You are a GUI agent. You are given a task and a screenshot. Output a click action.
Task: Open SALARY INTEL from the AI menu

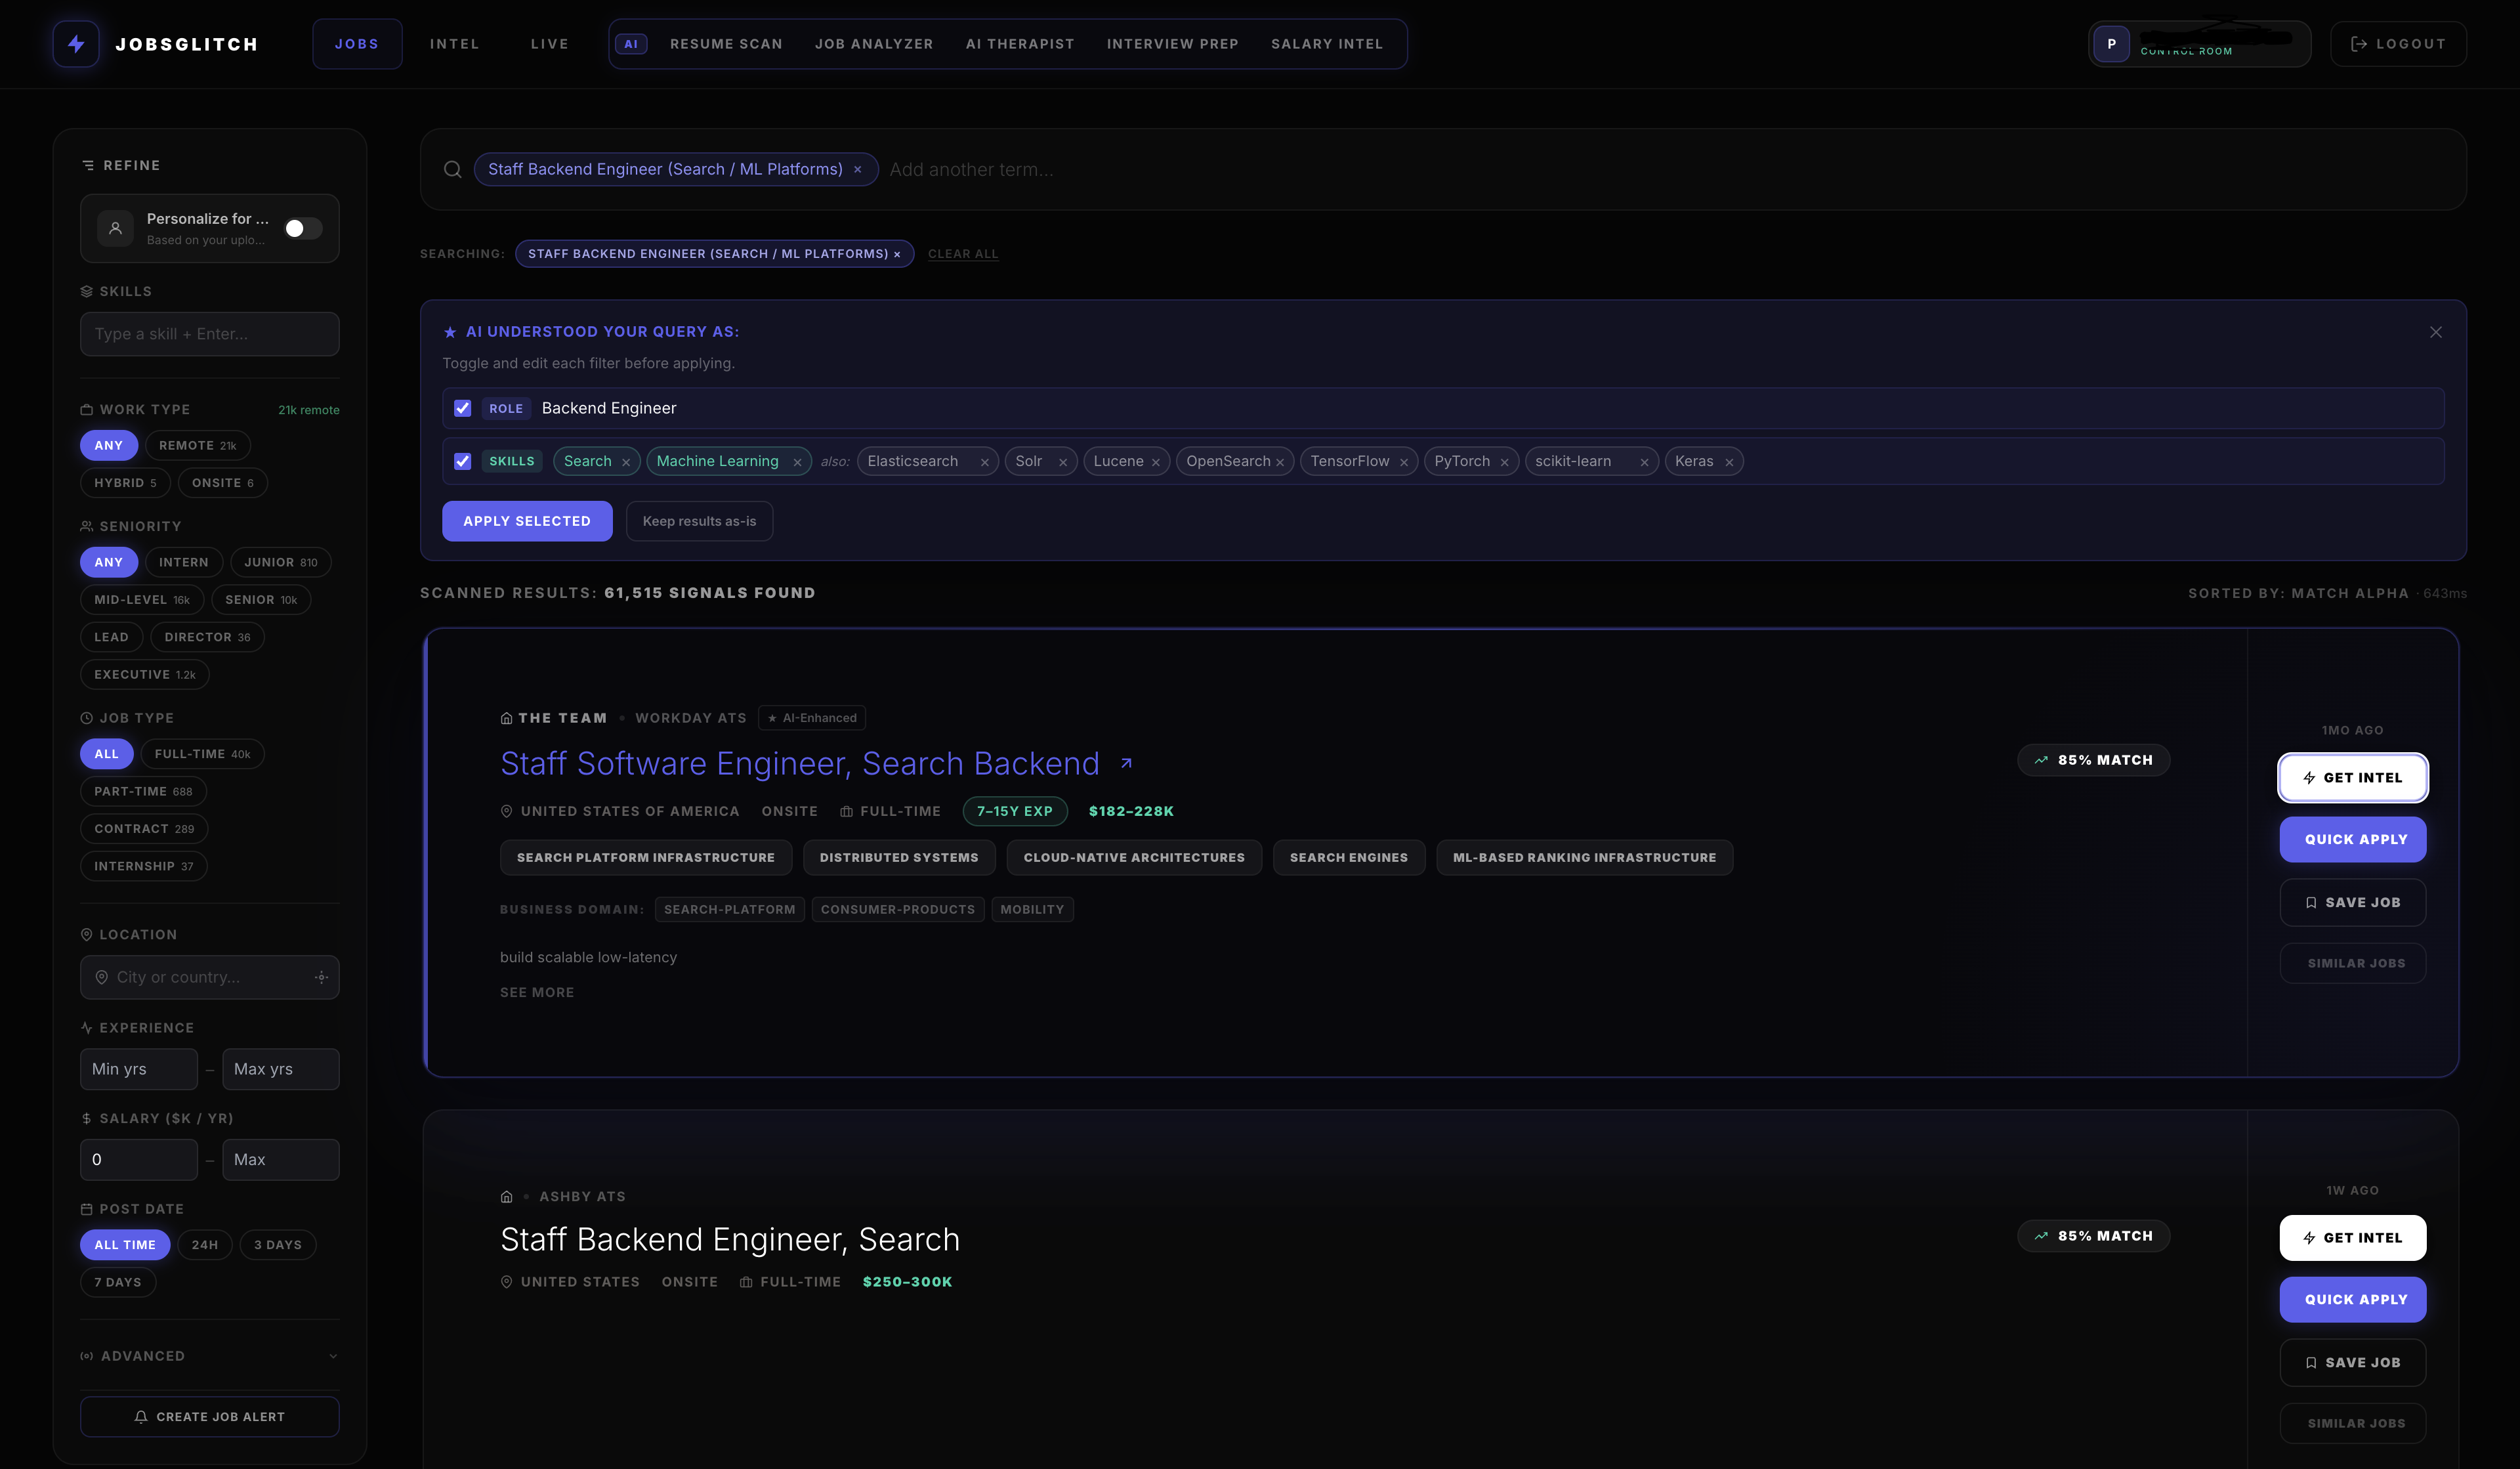pos(1327,43)
